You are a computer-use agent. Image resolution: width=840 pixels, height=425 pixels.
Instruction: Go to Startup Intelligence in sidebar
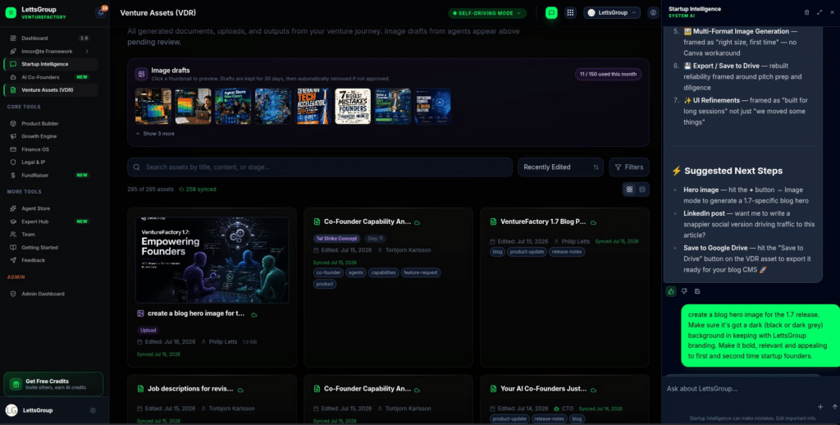[x=51, y=64]
